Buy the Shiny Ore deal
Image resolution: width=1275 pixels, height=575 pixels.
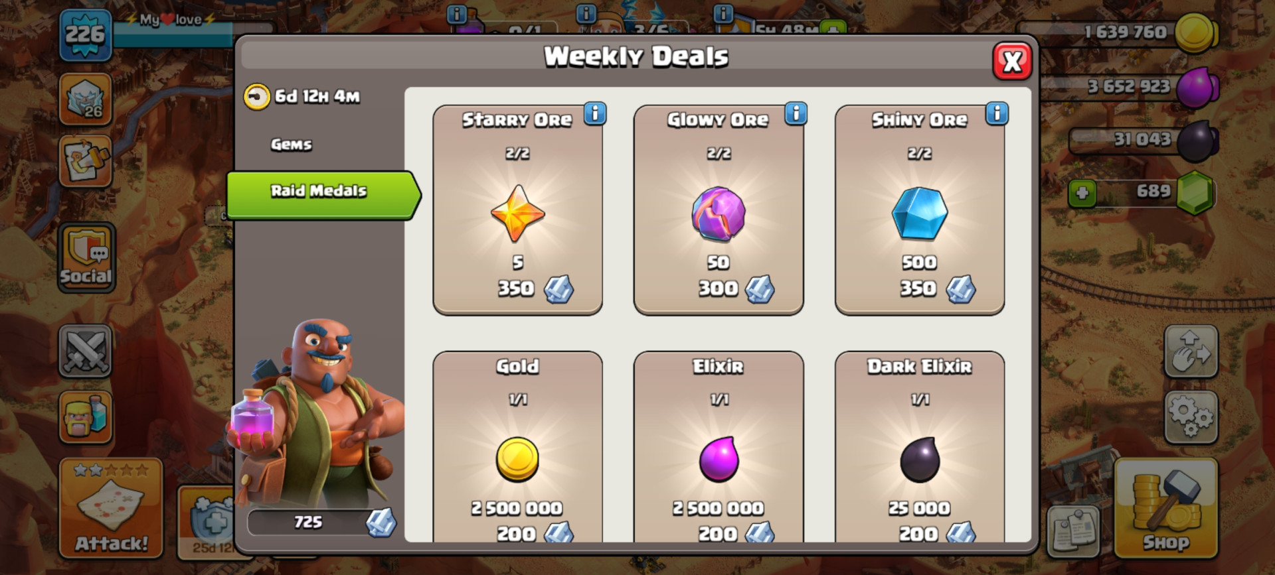[920, 210]
